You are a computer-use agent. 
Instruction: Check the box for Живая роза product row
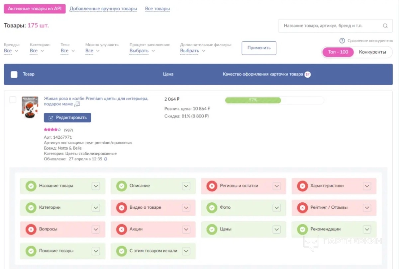tap(13, 100)
